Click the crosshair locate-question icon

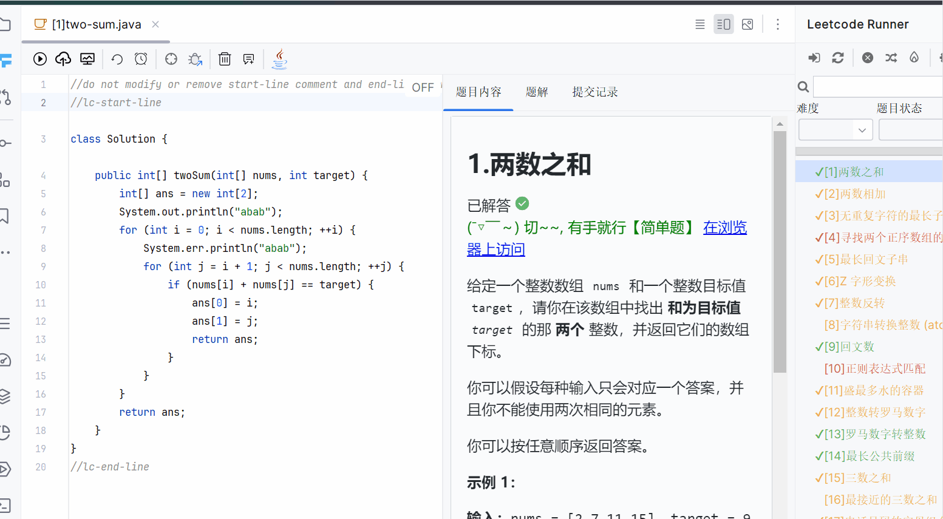point(171,59)
